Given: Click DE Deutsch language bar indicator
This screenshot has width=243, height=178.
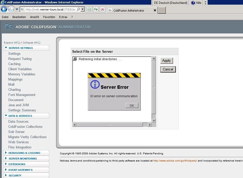Looking at the screenshot, I should [170, 3].
